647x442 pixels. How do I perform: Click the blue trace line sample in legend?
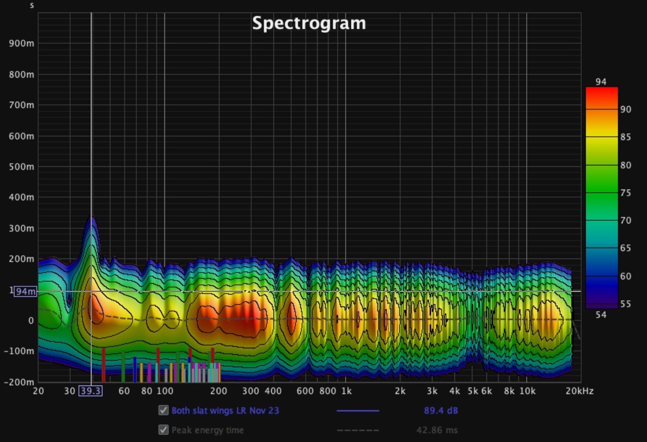358,411
